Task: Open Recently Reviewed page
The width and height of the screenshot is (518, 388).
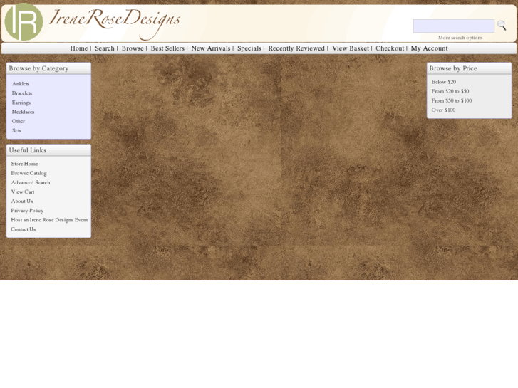Action: tap(296, 48)
